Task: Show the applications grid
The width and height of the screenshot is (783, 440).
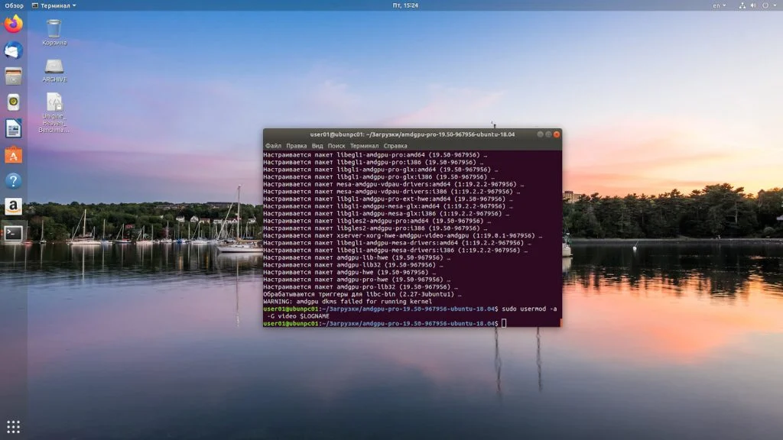Action: (14, 426)
